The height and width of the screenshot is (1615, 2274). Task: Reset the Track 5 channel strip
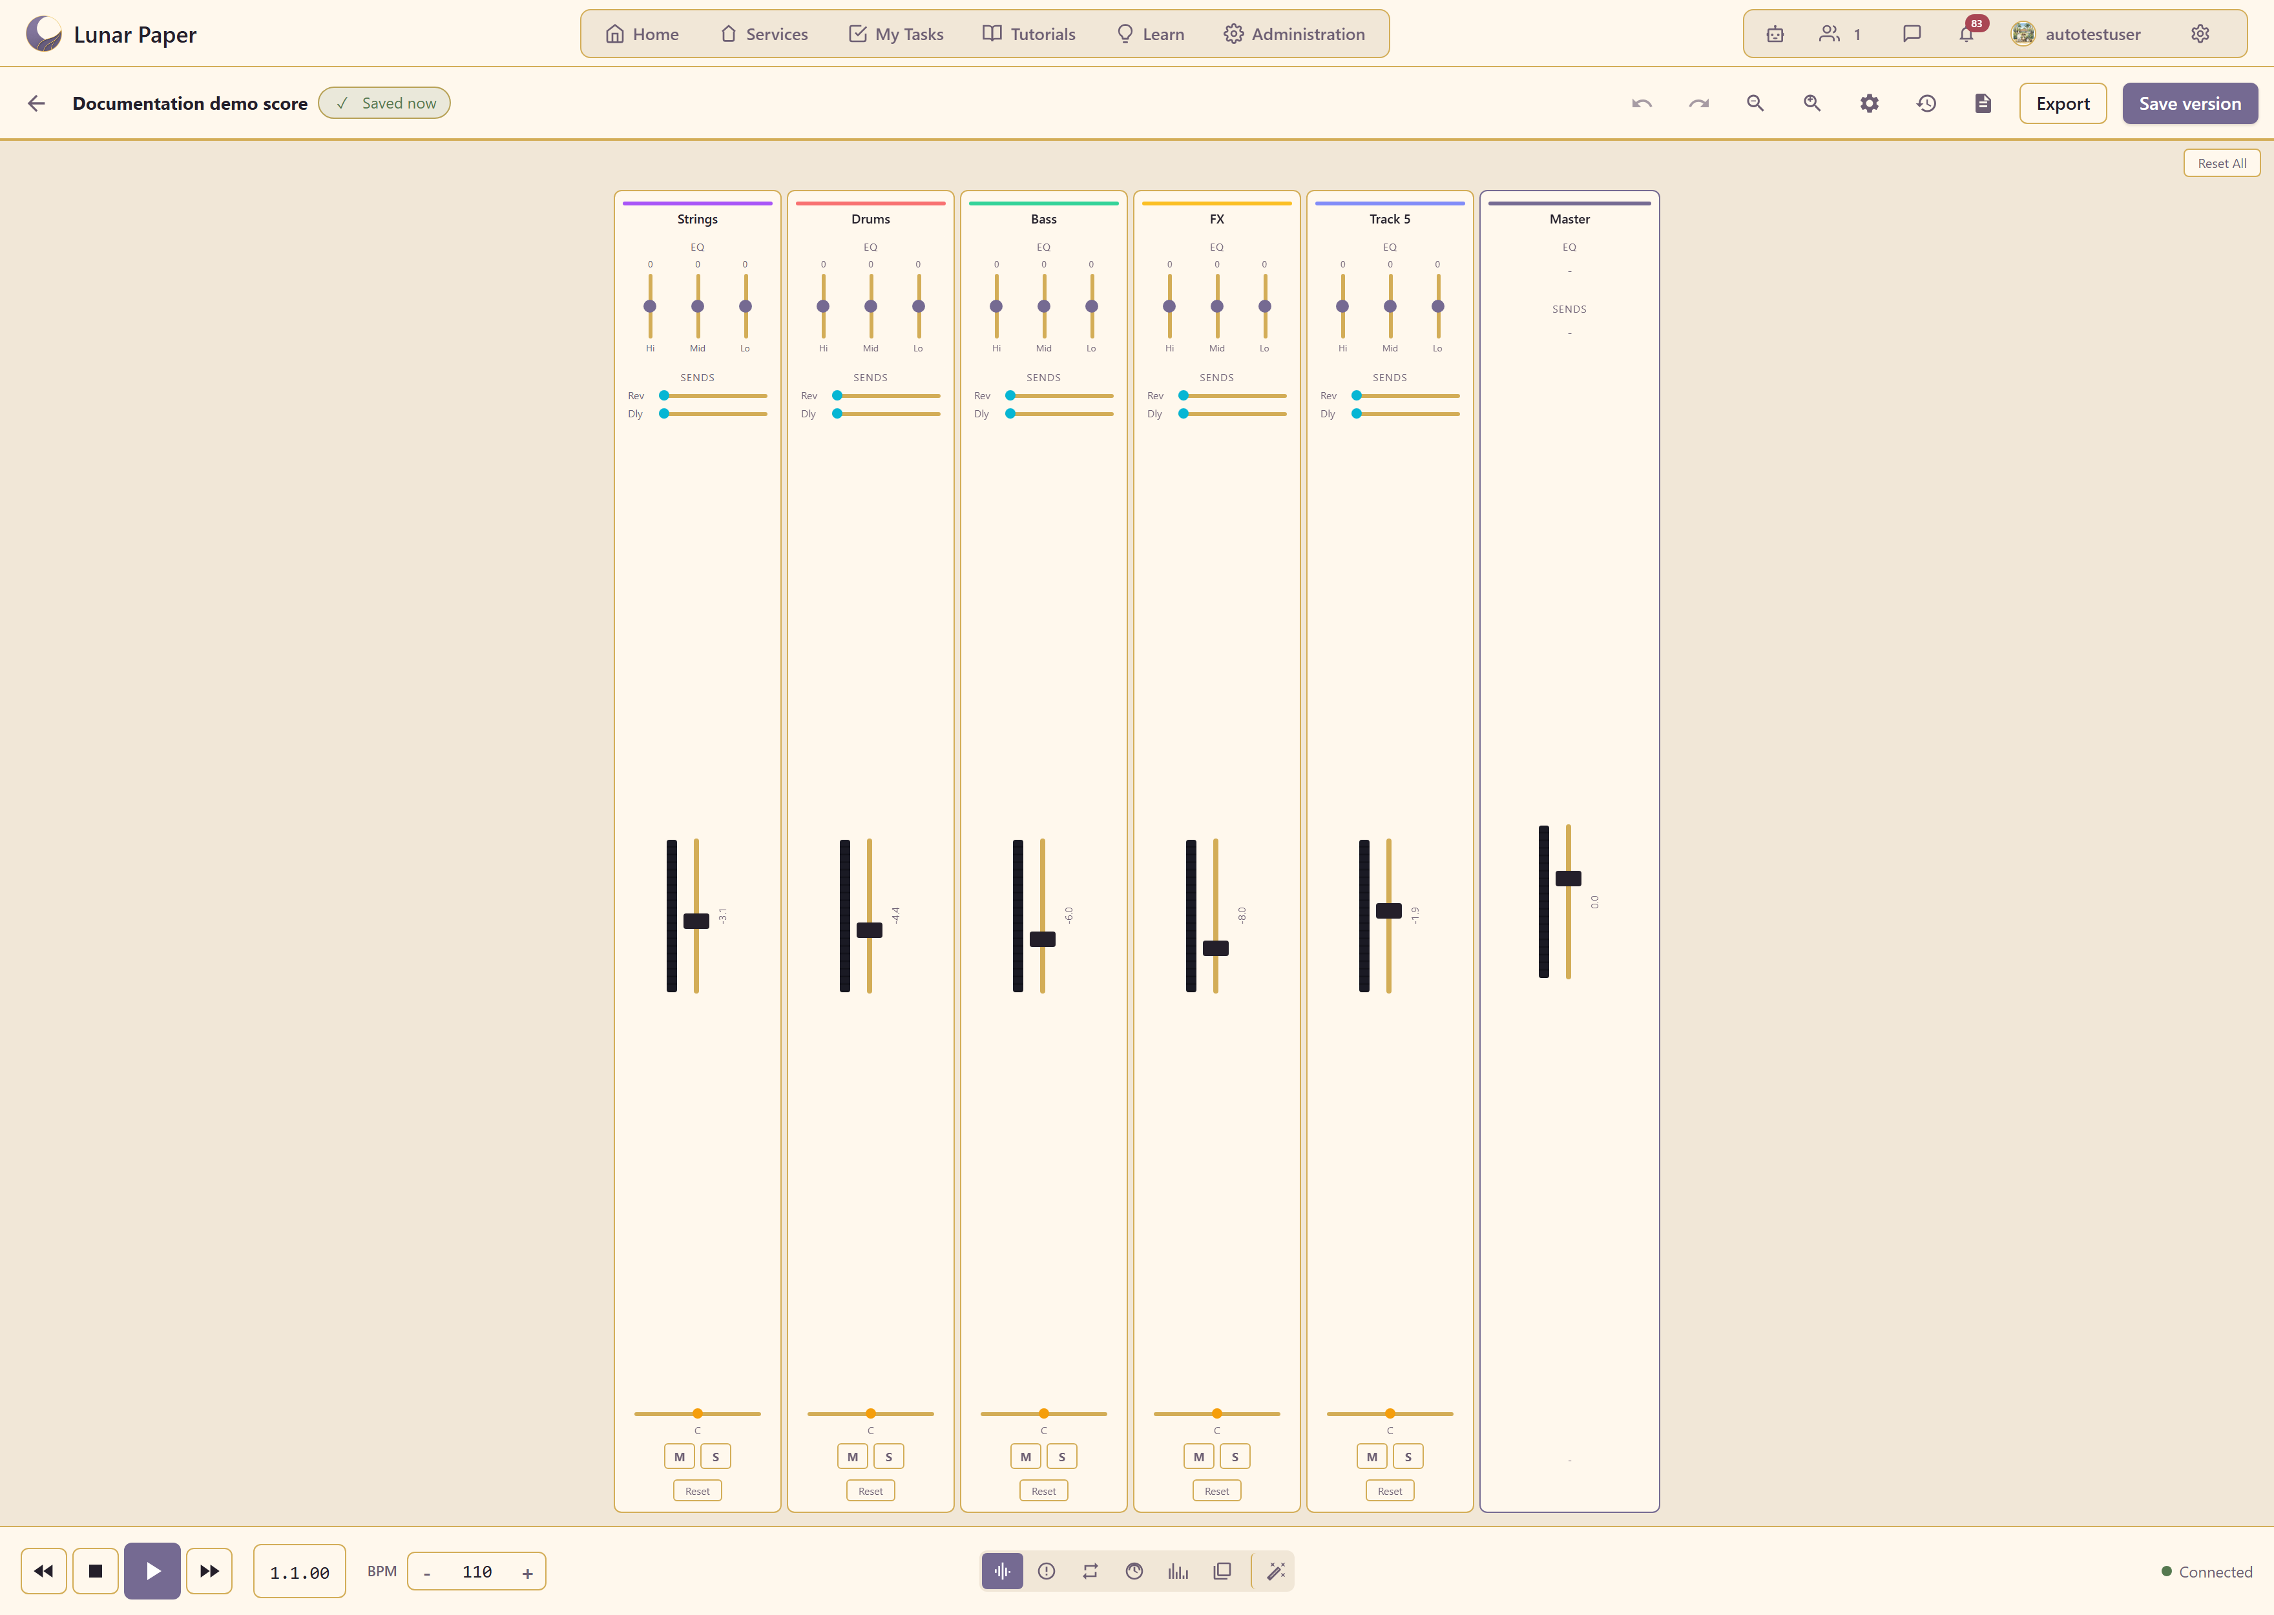1389,1491
